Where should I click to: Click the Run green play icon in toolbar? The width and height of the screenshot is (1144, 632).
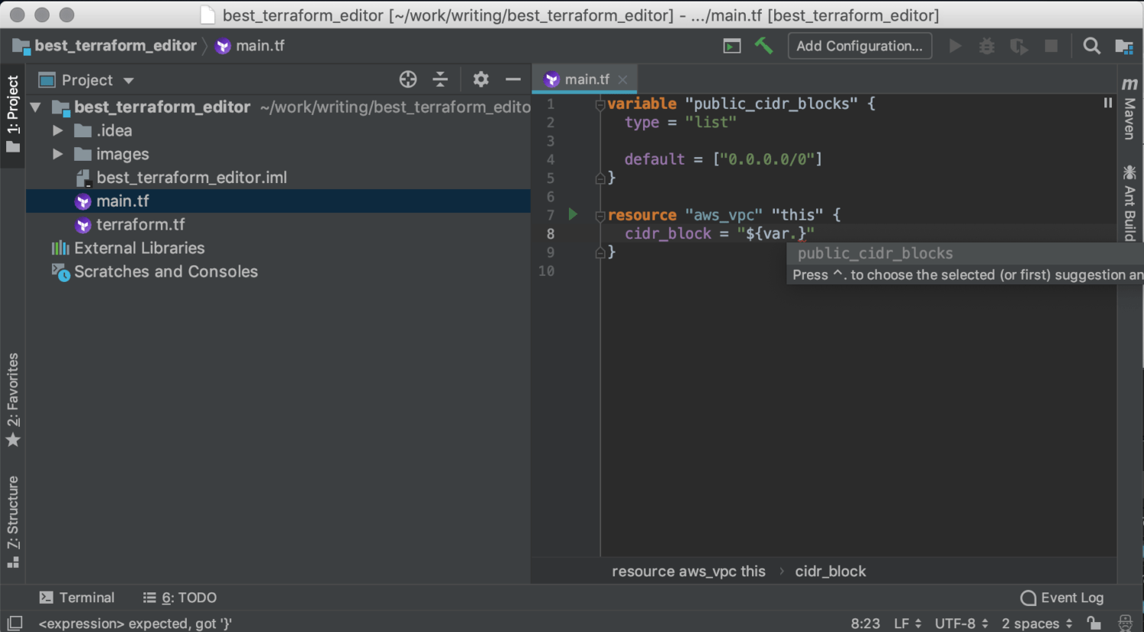(x=955, y=46)
